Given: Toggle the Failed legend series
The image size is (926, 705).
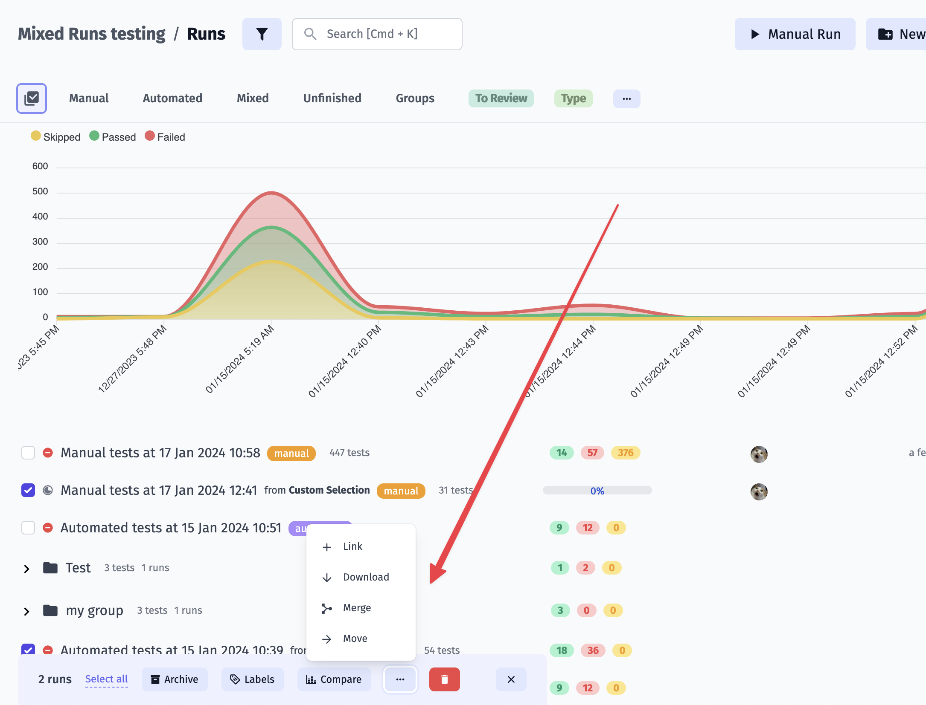Looking at the screenshot, I should click(165, 137).
